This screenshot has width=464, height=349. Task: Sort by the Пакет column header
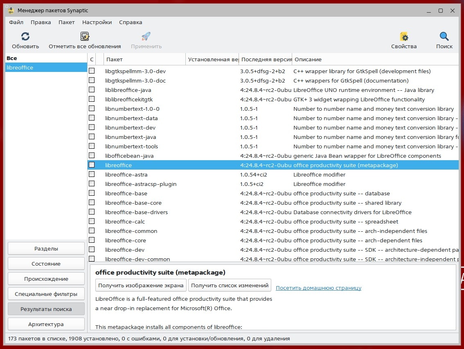pos(145,59)
